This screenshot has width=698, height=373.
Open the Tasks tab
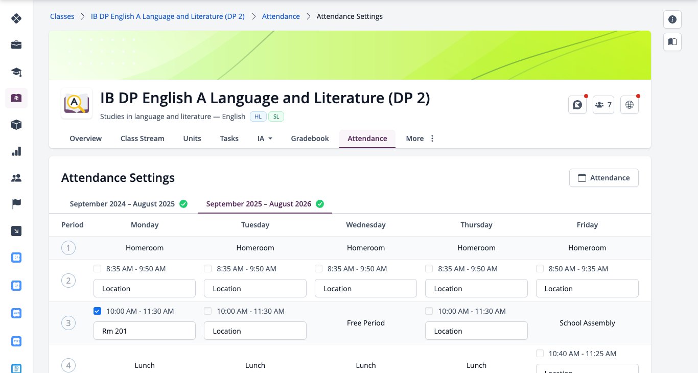click(x=229, y=138)
